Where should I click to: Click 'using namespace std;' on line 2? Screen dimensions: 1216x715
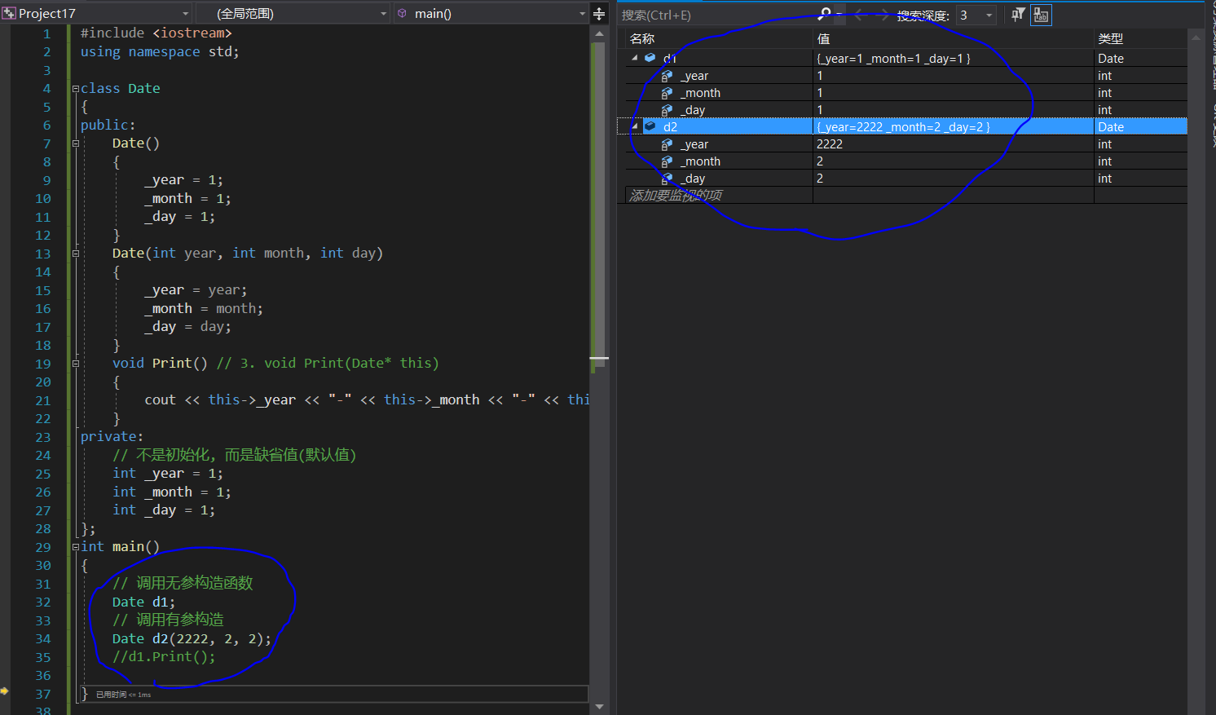click(x=160, y=52)
